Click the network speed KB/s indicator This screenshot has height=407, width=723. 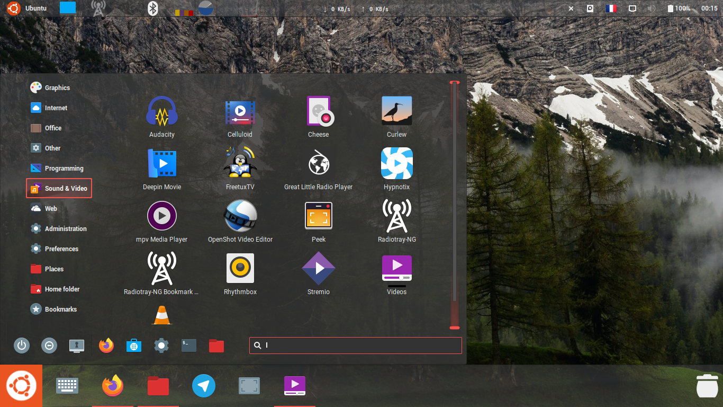click(356, 9)
